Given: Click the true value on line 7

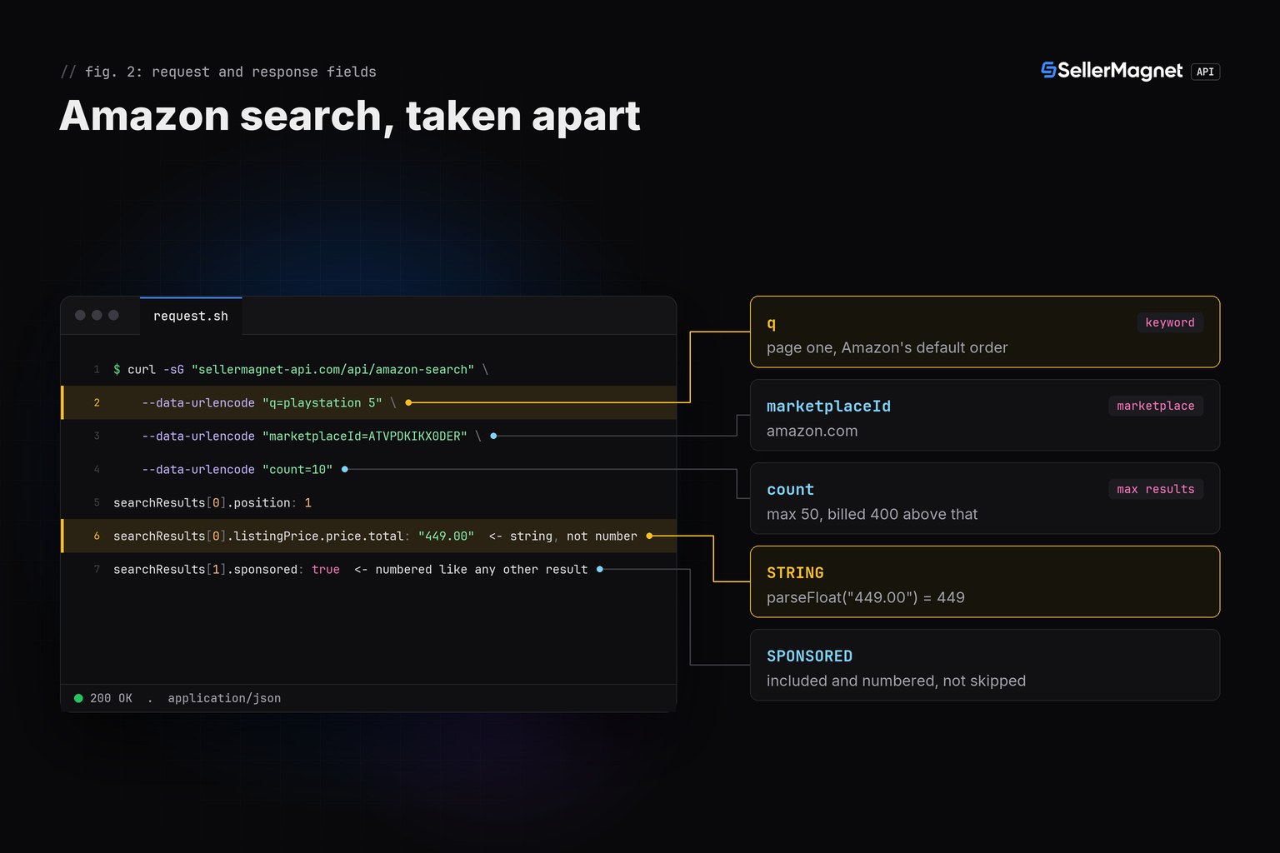Looking at the screenshot, I should (326, 569).
